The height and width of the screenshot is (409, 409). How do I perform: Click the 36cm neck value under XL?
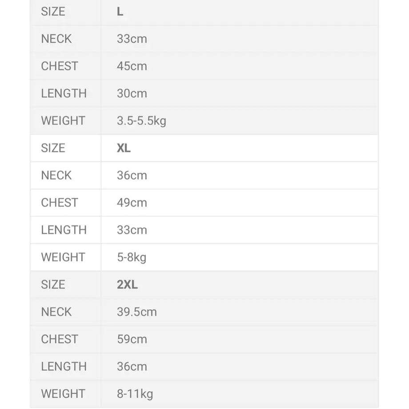point(132,176)
